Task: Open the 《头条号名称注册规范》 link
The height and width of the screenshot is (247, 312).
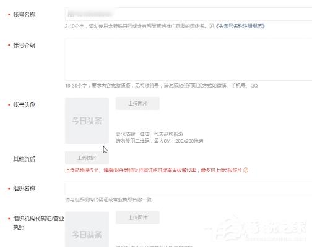Action: (240, 26)
